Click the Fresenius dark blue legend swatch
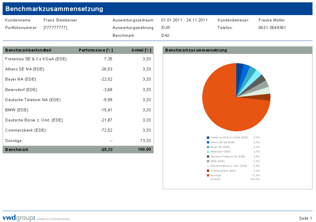Screen dimensions: 316x222 [x=208, y=138]
